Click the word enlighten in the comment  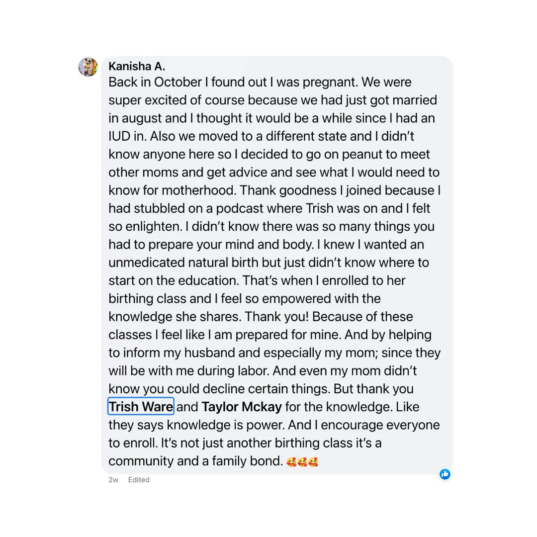click(x=154, y=227)
